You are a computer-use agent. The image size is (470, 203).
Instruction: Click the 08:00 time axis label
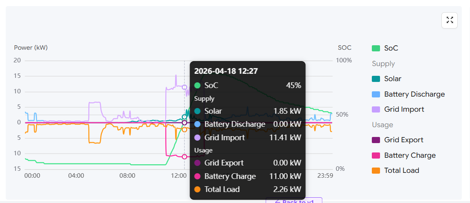(127, 176)
